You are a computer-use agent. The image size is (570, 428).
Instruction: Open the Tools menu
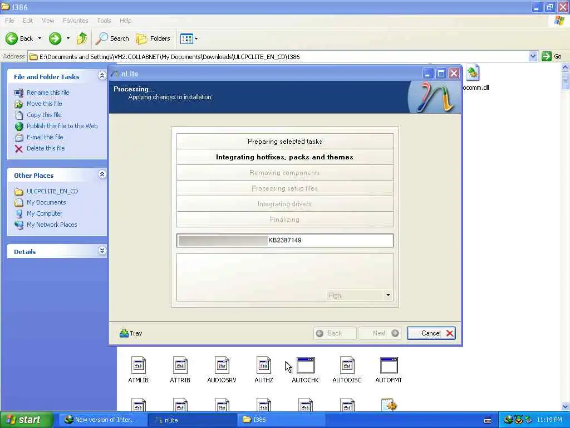104,21
